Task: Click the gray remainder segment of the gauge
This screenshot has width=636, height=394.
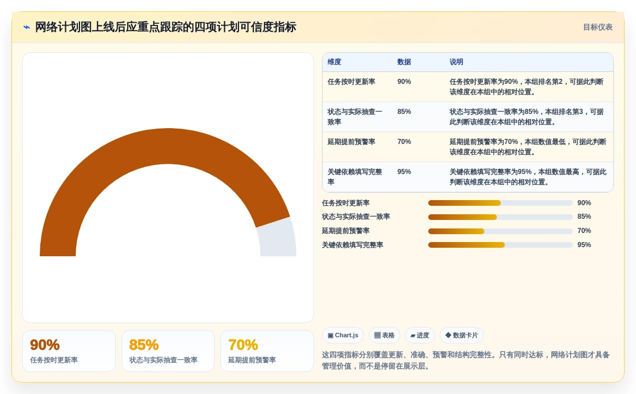Action: click(278, 237)
